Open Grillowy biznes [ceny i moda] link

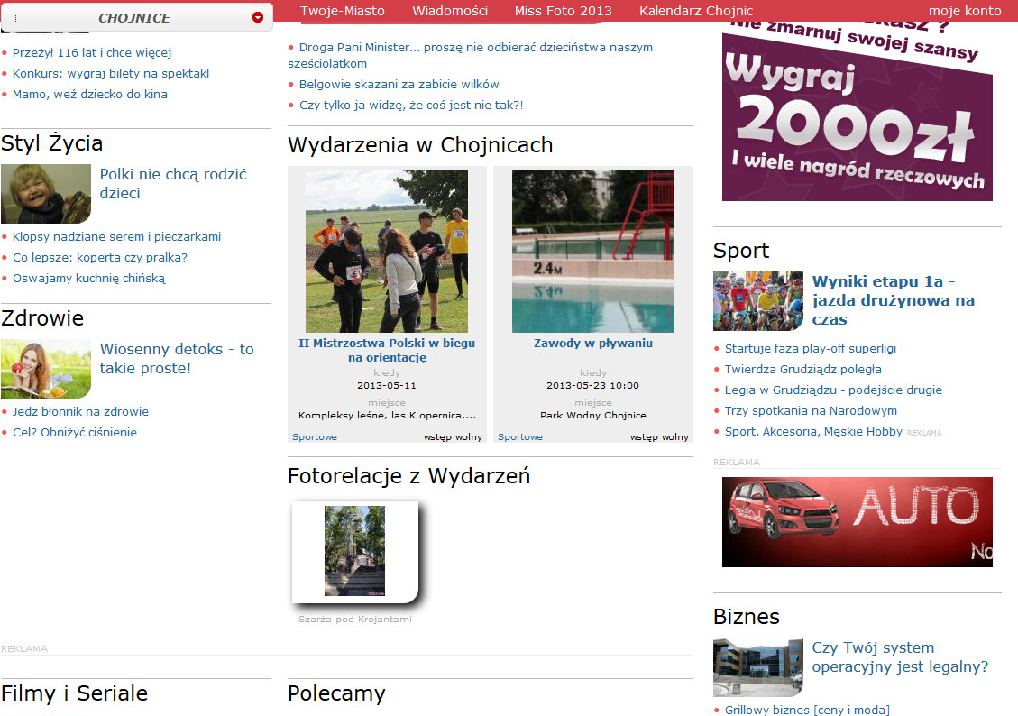tap(807, 710)
